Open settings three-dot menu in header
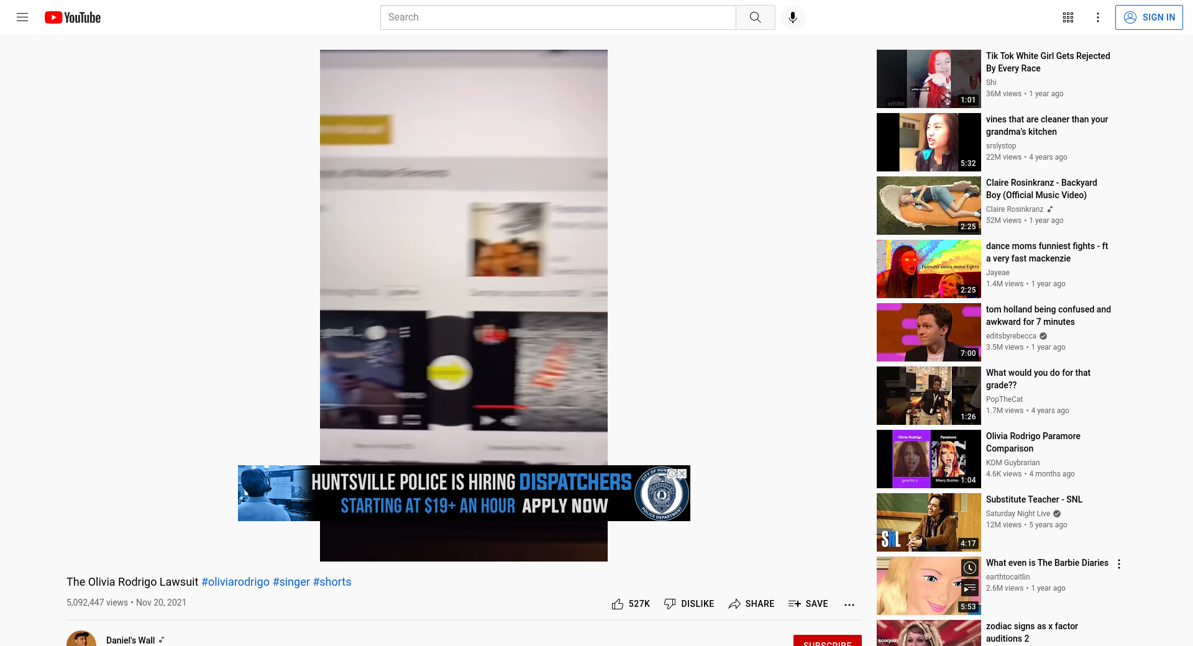 point(1098,17)
